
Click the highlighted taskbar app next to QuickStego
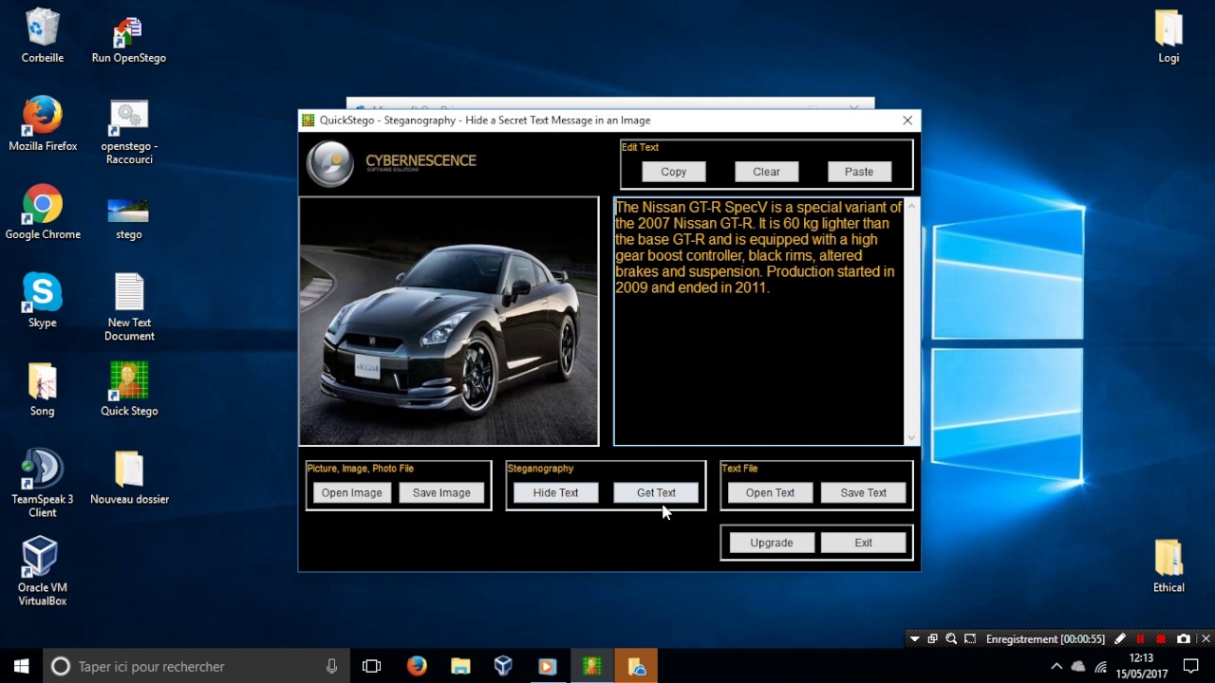coord(636,667)
